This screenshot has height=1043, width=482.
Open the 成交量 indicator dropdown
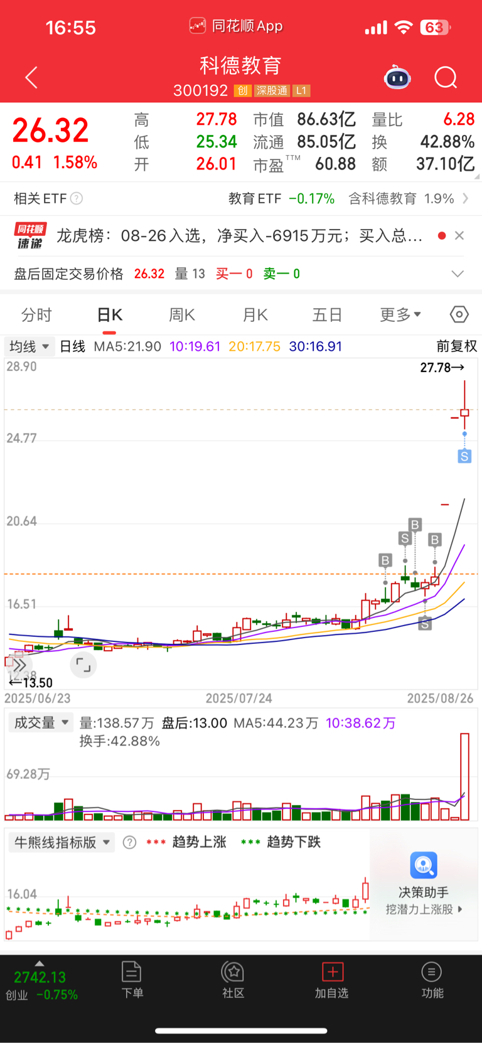41,723
